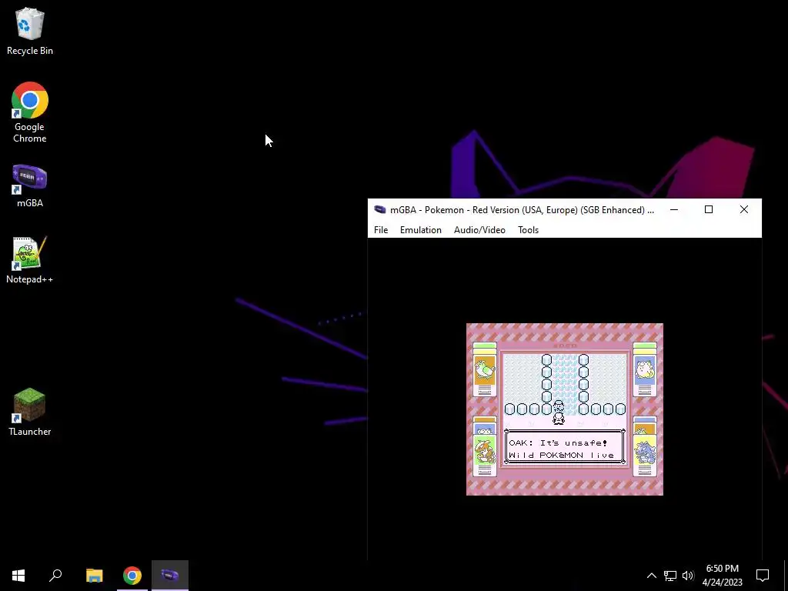Show hidden system tray icons
Screen dimensions: 788x591
click(x=651, y=576)
